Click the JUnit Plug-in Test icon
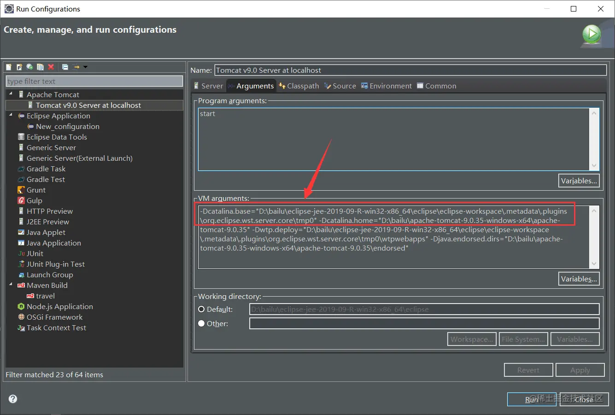The width and height of the screenshot is (615, 415). 21,264
